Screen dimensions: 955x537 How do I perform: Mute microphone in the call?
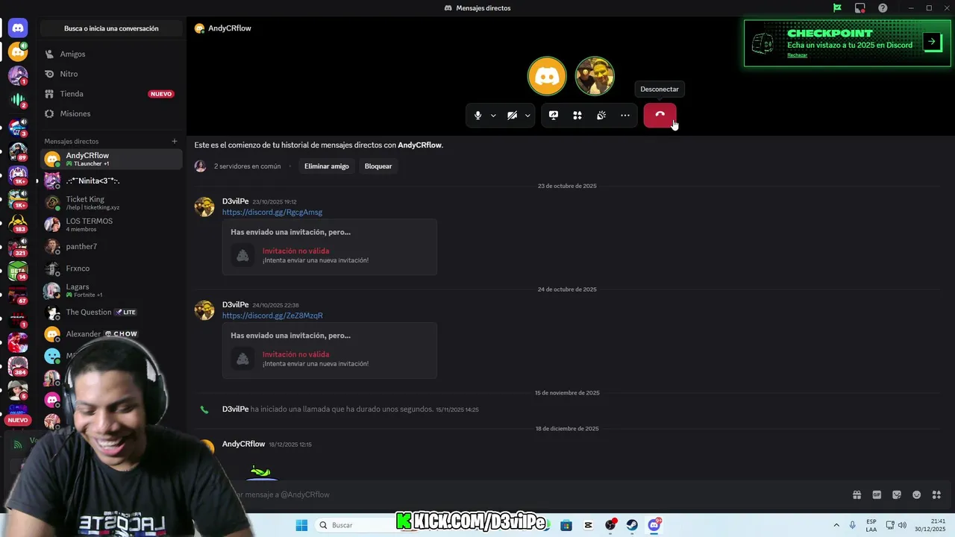(x=477, y=116)
